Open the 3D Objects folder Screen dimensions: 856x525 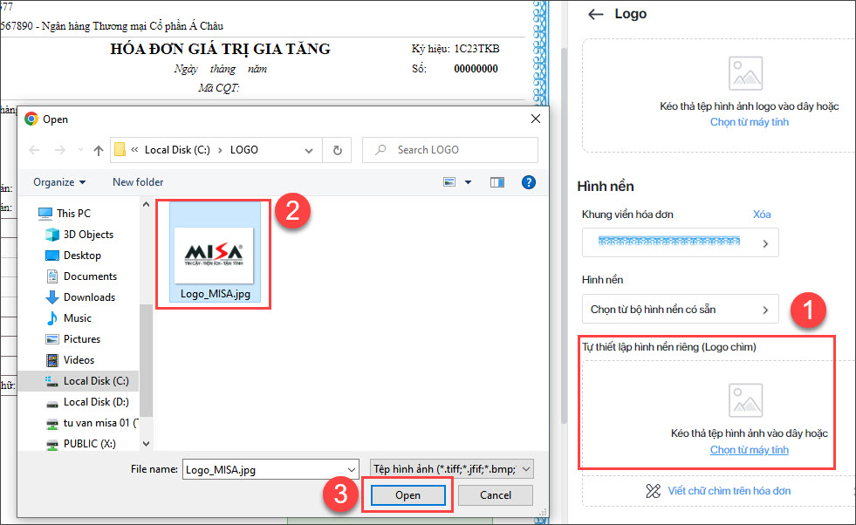(x=79, y=235)
